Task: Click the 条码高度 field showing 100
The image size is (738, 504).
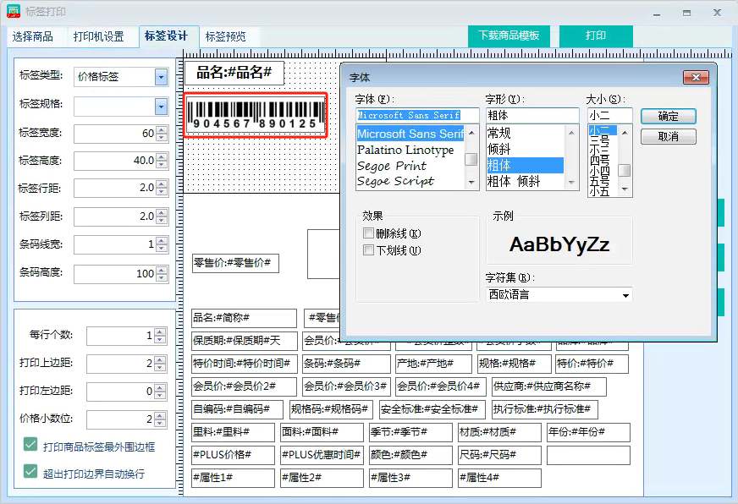Action: point(115,274)
